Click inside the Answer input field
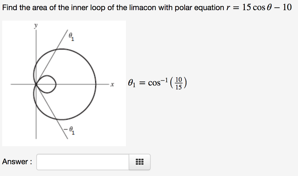Screen dimensions: 298x176 pyautogui.click(x=83, y=162)
